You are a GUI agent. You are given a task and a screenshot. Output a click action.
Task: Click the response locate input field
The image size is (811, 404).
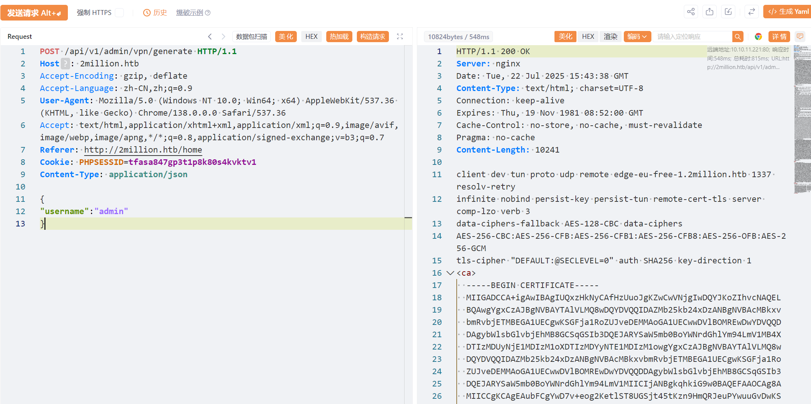[692, 37]
